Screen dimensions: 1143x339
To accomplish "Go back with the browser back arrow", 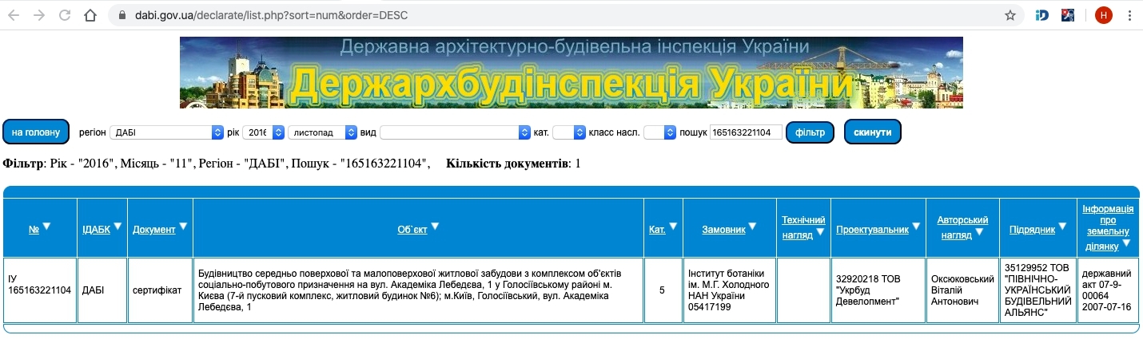I will point(14,15).
